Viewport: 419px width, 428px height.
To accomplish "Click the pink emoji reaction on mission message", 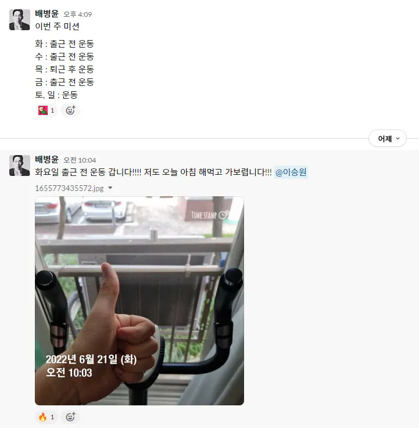I will [46, 110].
